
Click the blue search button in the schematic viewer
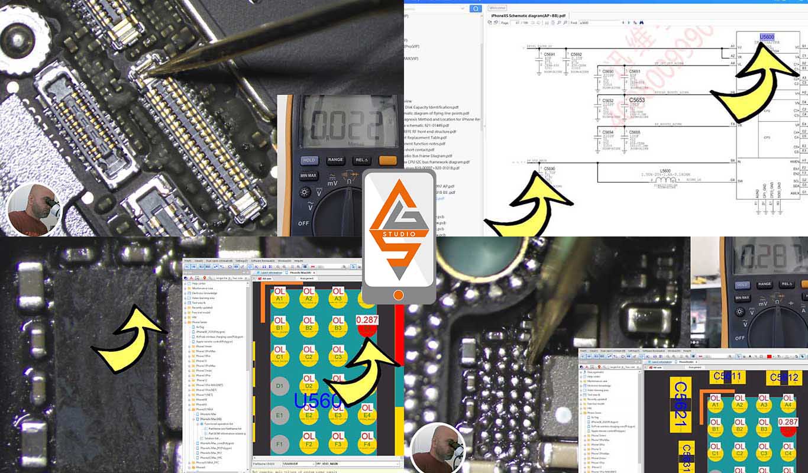[x=476, y=9]
